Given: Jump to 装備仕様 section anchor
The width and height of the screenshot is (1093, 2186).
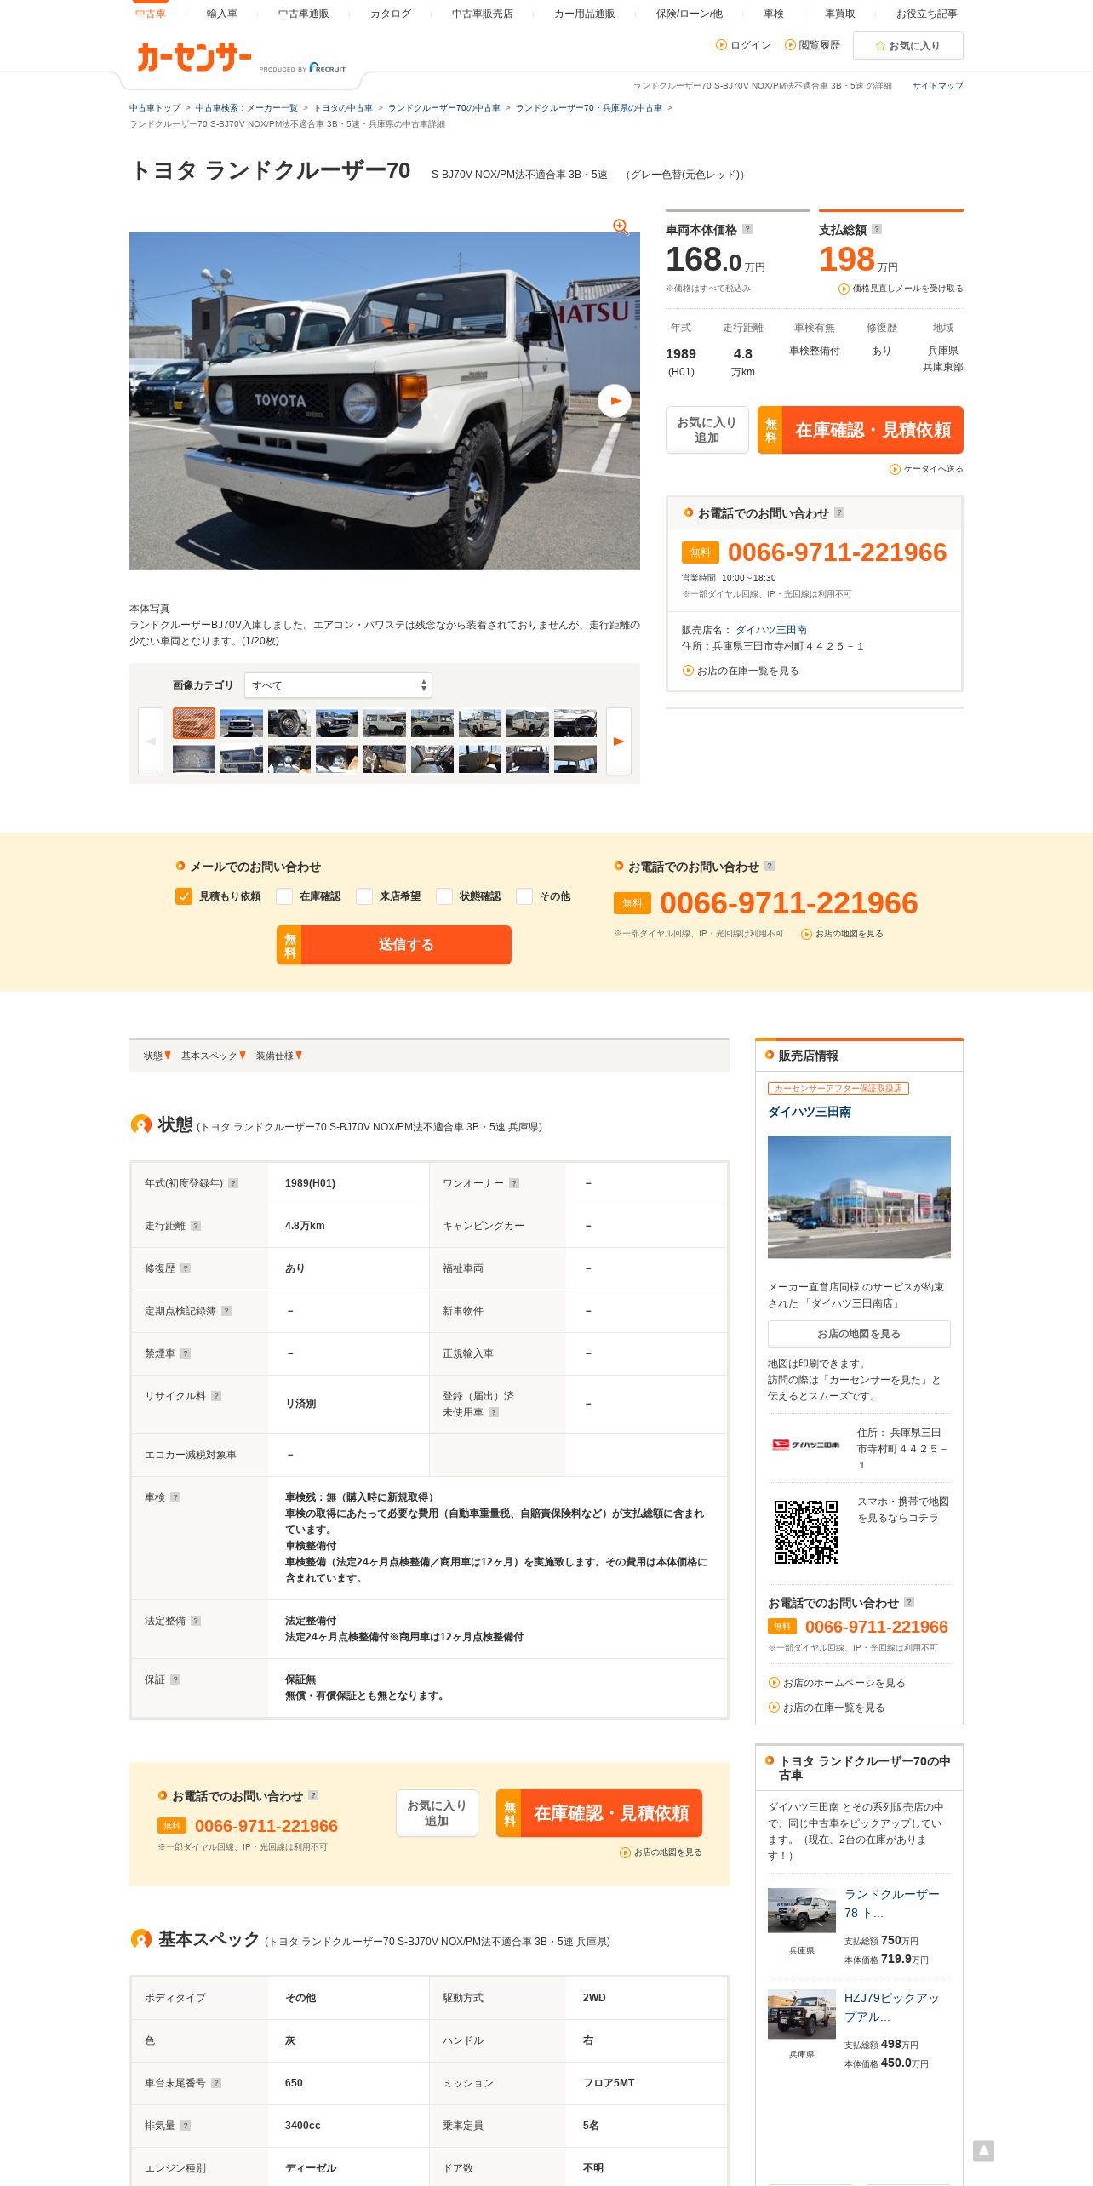Looking at the screenshot, I should pyautogui.click(x=279, y=1056).
